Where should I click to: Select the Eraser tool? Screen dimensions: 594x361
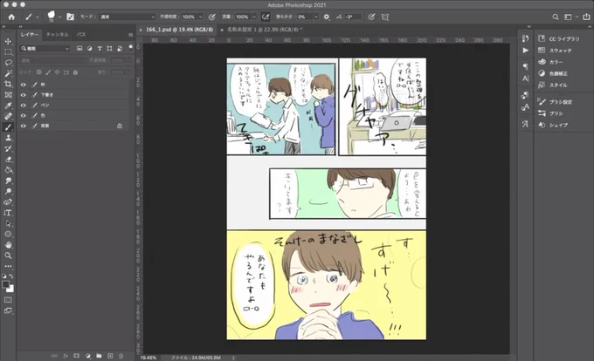click(x=8, y=160)
